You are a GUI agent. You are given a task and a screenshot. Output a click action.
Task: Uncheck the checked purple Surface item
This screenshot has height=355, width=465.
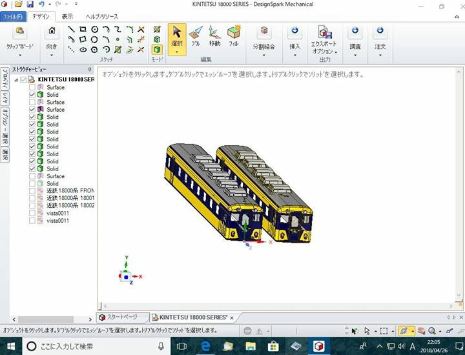[32, 109]
